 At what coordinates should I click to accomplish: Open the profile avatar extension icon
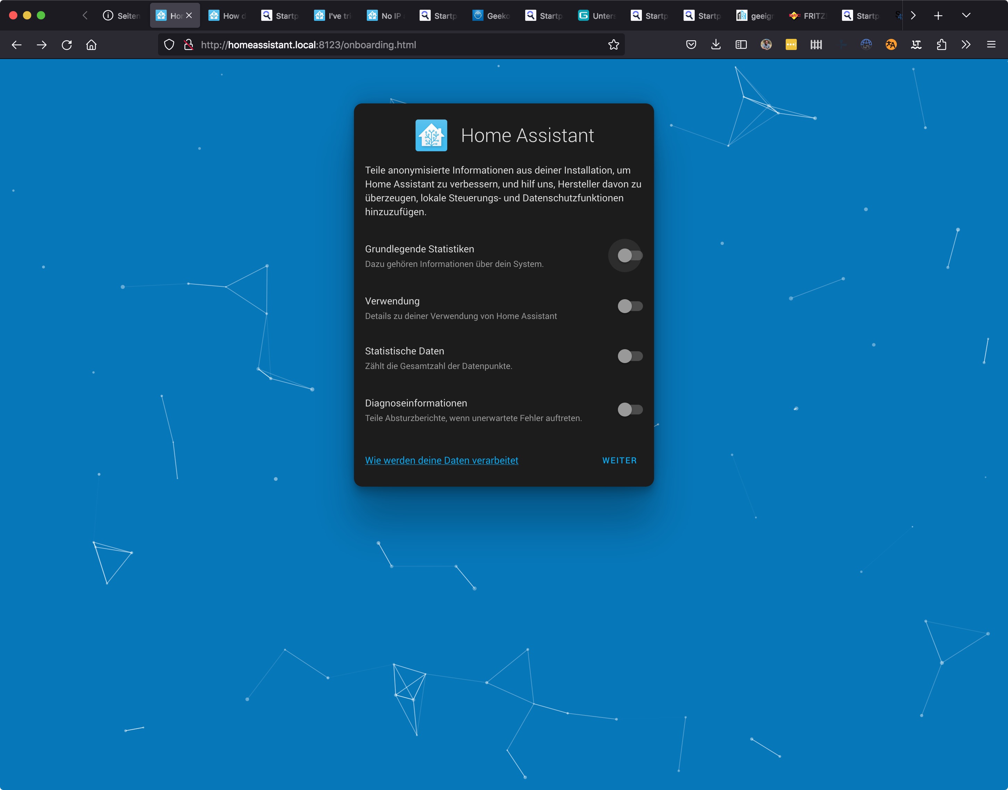point(766,45)
